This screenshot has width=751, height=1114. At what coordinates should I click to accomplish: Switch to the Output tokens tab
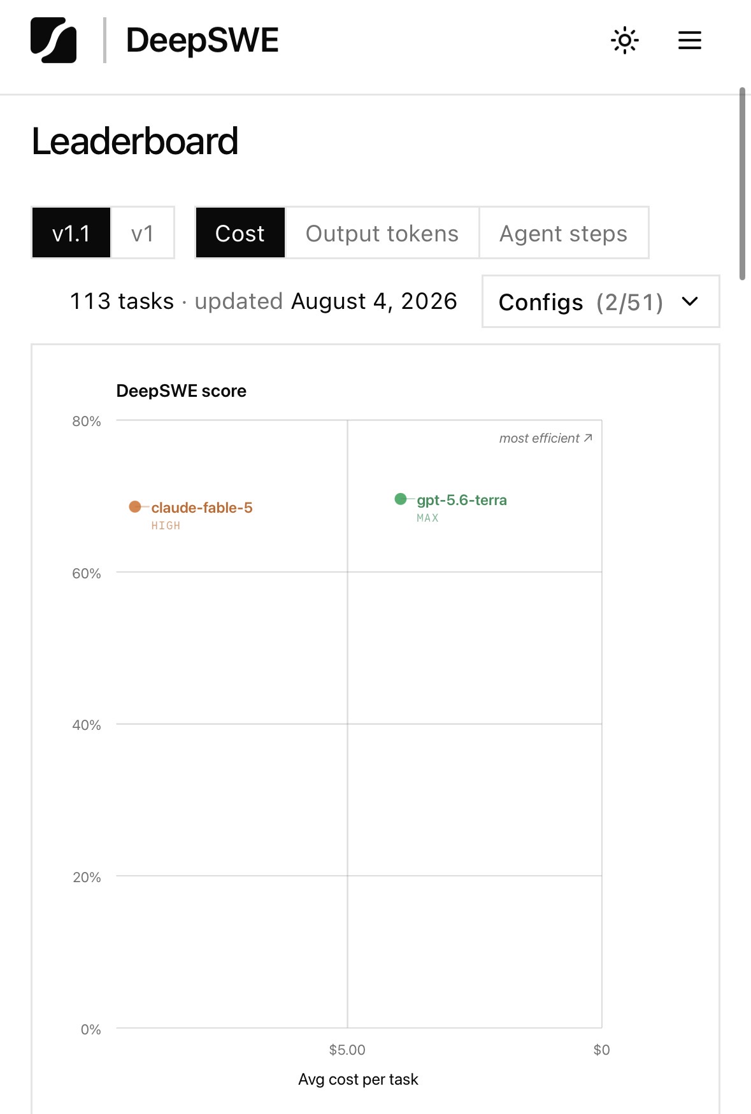[382, 233]
